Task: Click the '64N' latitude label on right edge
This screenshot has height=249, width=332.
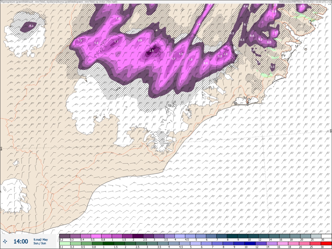Action: pos(331,131)
